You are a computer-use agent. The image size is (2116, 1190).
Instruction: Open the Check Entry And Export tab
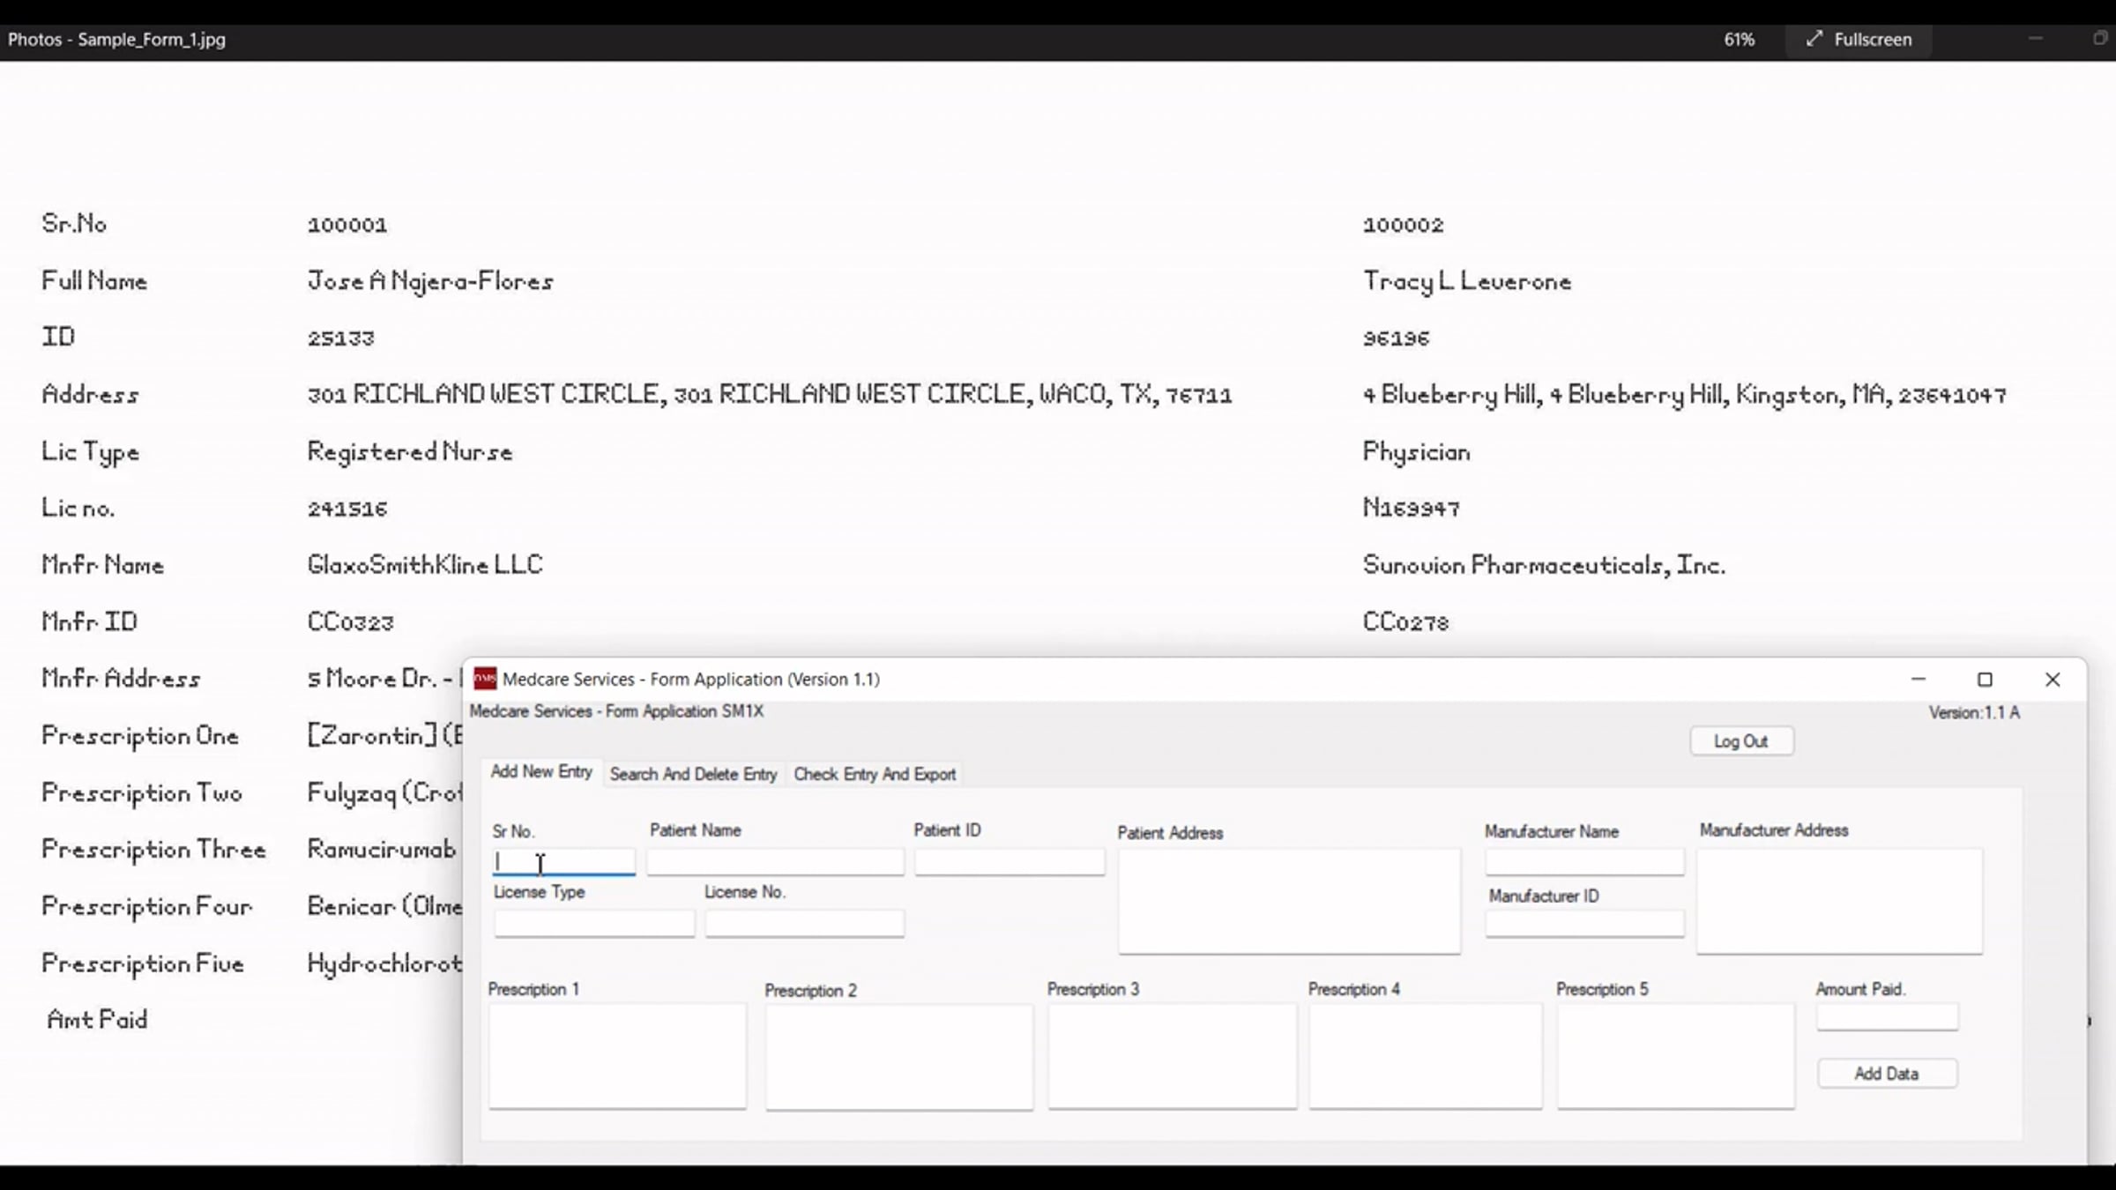875,774
